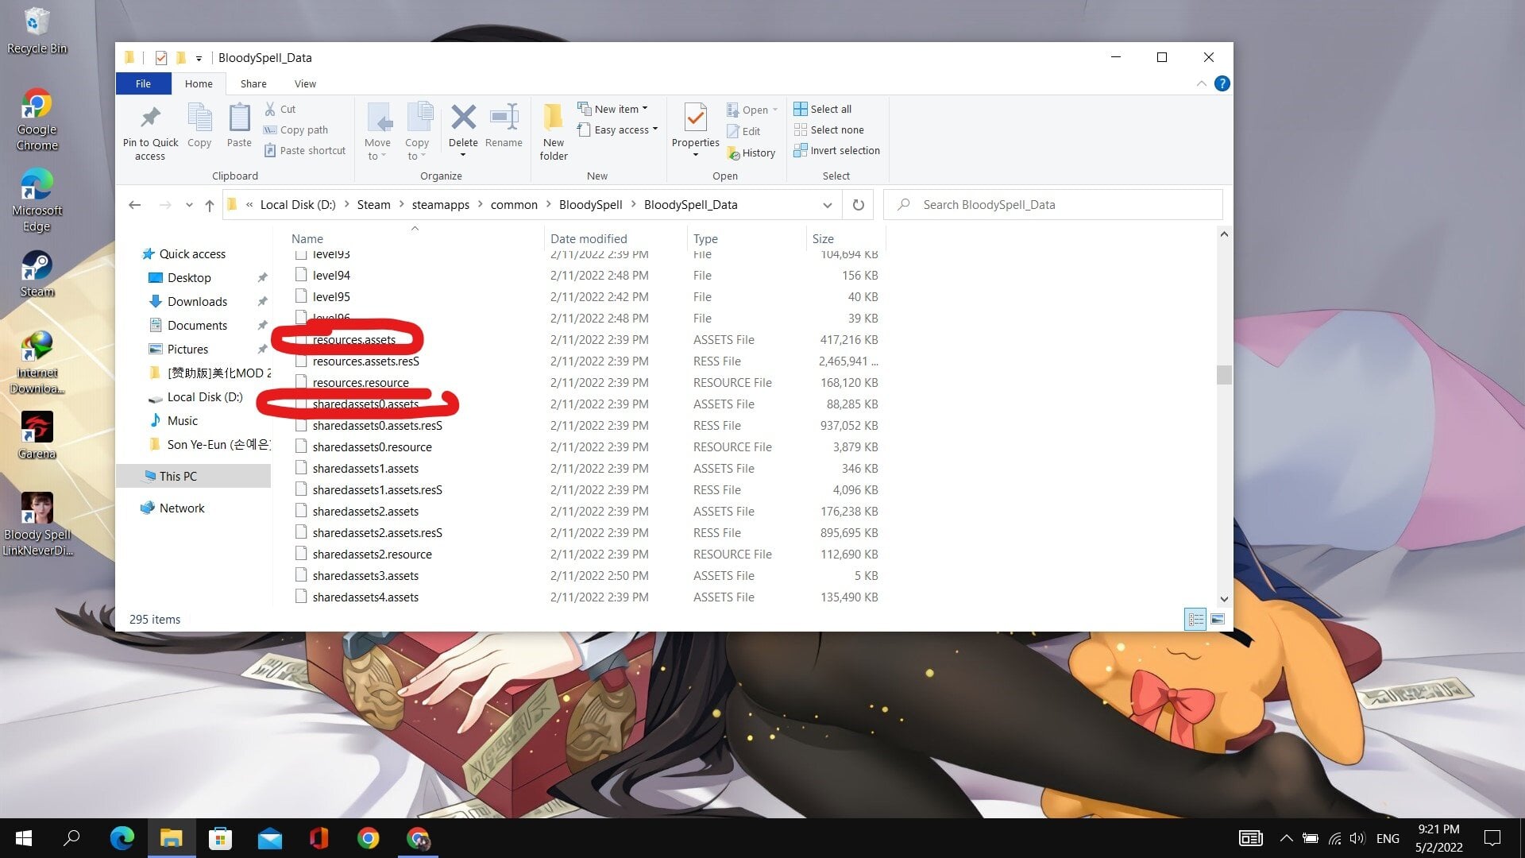Collapse the ribbon with chevron
1525x858 pixels.
(x=1201, y=83)
